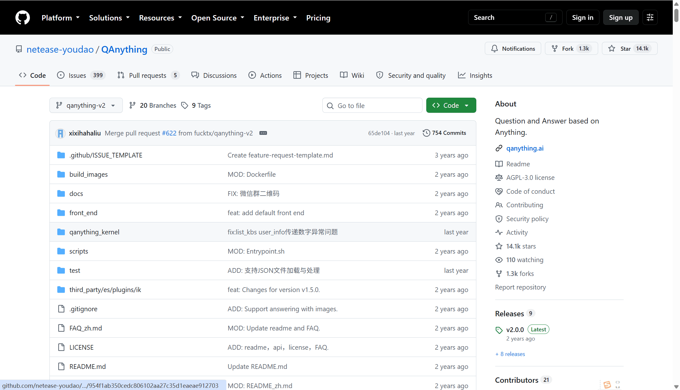
Task: Open the Security policy link
Action: [527, 219]
